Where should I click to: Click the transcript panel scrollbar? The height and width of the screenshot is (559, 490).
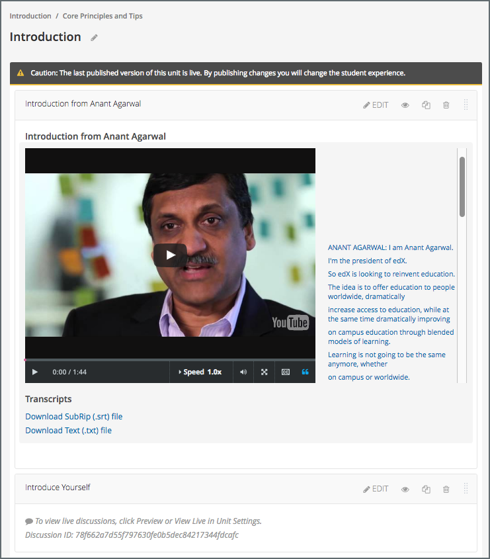tap(462, 187)
